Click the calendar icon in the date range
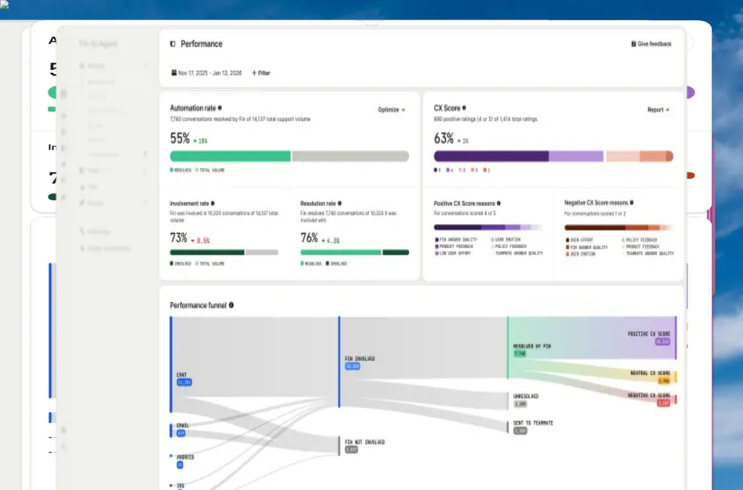Screen dimensions: 743x490 tap(174, 72)
